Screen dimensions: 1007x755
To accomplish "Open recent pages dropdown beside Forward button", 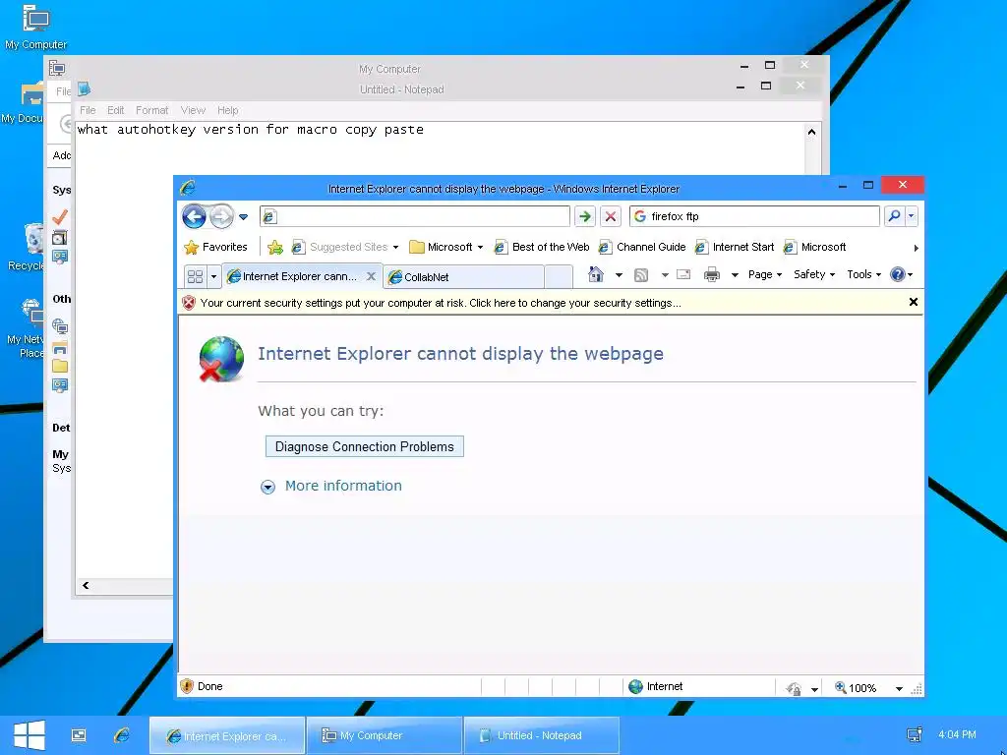I will 244,217.
